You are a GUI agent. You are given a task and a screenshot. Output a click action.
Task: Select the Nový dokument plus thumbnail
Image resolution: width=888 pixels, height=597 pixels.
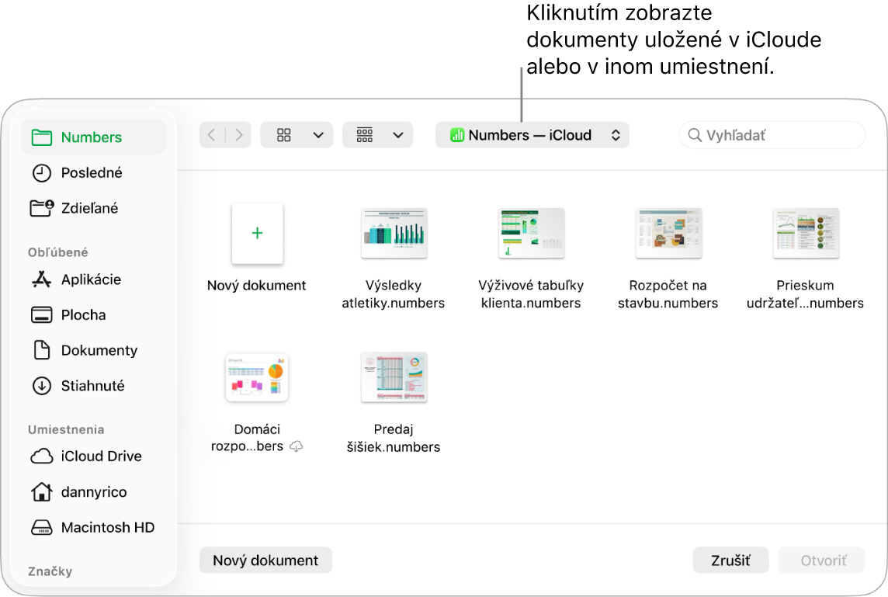pyautogui.click(x=257, y=234)
